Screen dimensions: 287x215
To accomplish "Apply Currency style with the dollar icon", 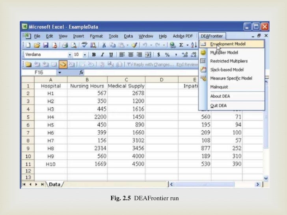I will point(158,55).
